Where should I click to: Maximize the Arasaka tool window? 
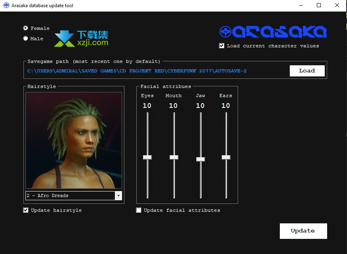[319, 6]
